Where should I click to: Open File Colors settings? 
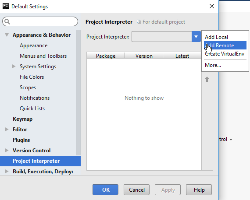(x=32, y=77)
